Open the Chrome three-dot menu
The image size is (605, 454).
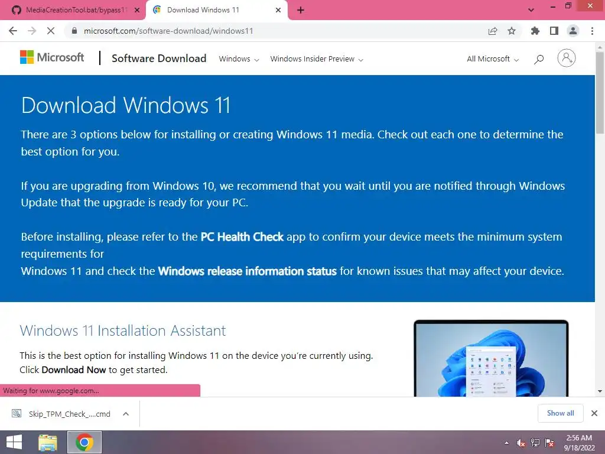click(x=592, y=31)
